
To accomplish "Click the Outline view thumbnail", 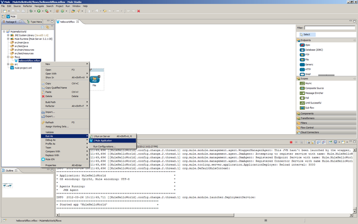I will coord(8,185).
